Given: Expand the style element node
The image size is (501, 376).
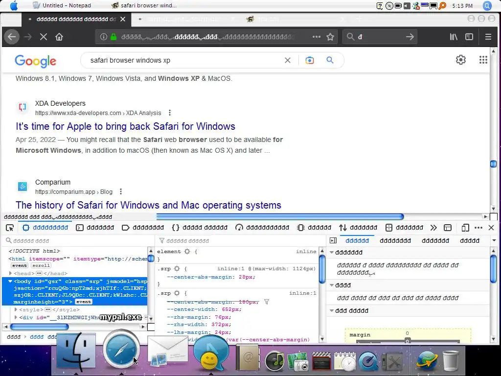Looking at the screenshot, I should [x=16, y=309].
